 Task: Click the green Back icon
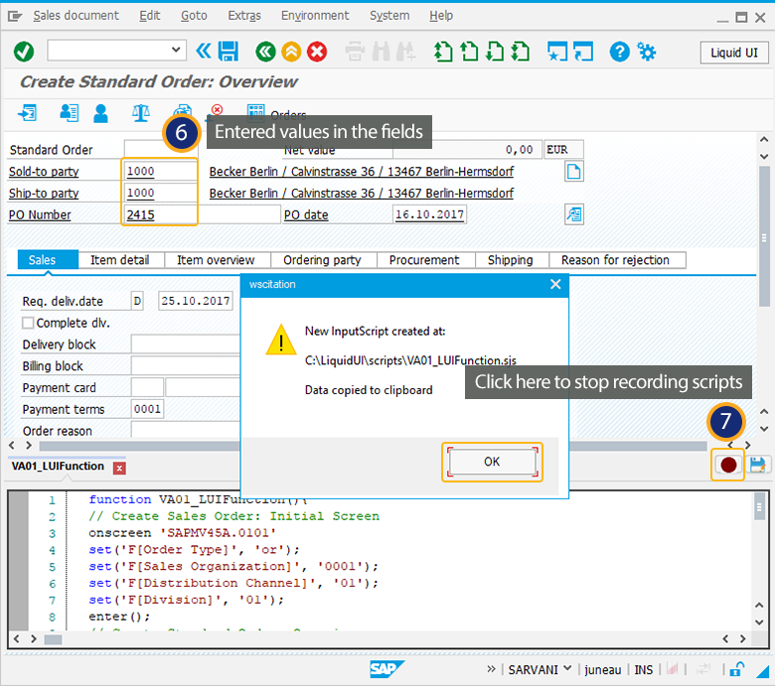265,51
